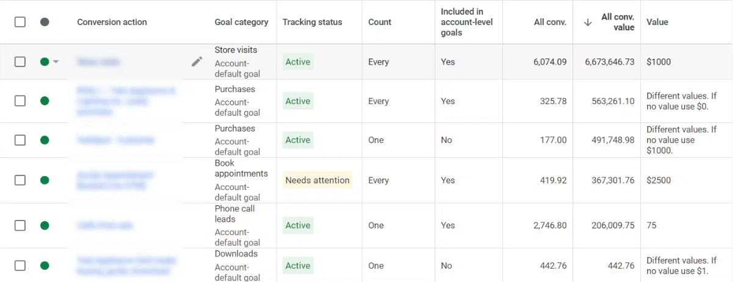Click the sort arrow next to All conv. value
The width and height of the screenshot is (735, 282).
point(588,22)
